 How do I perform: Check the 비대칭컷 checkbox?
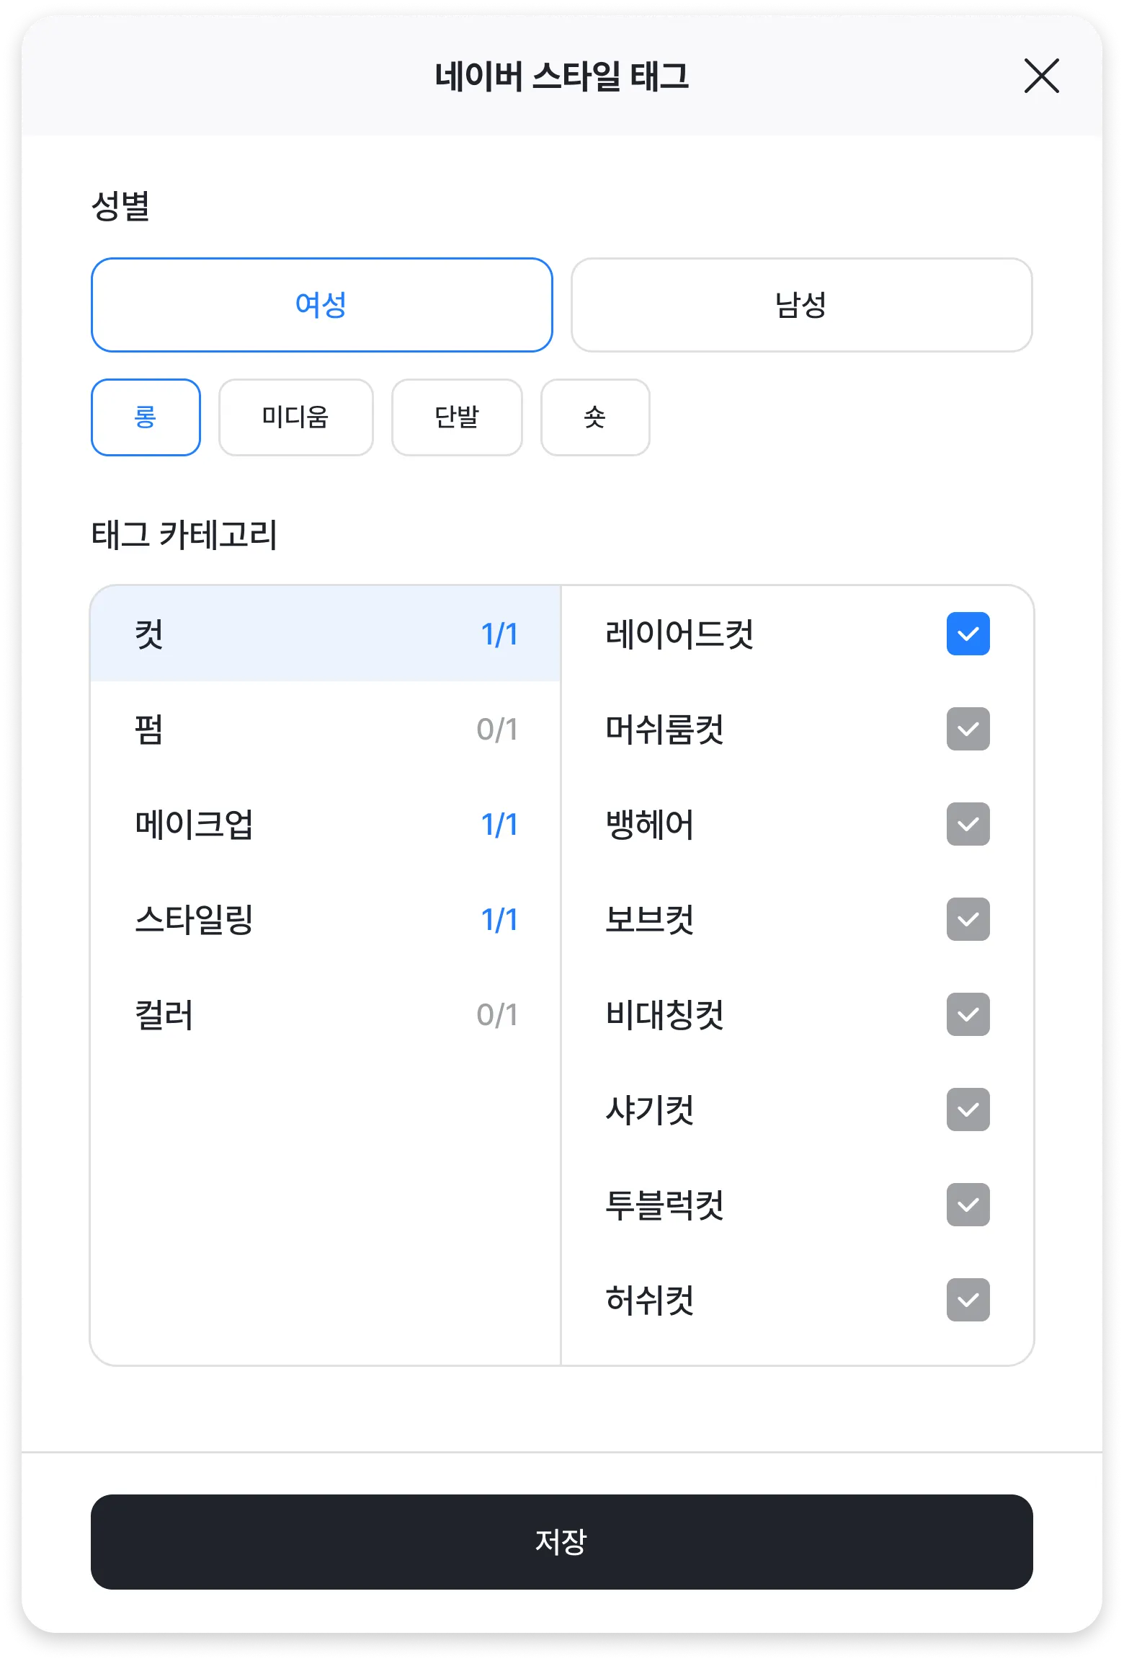point(968,1014)
